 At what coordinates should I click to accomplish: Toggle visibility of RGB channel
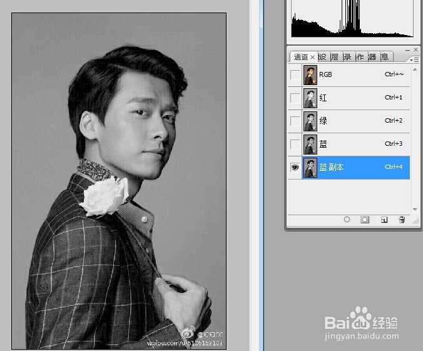click(x=295, y=74)
